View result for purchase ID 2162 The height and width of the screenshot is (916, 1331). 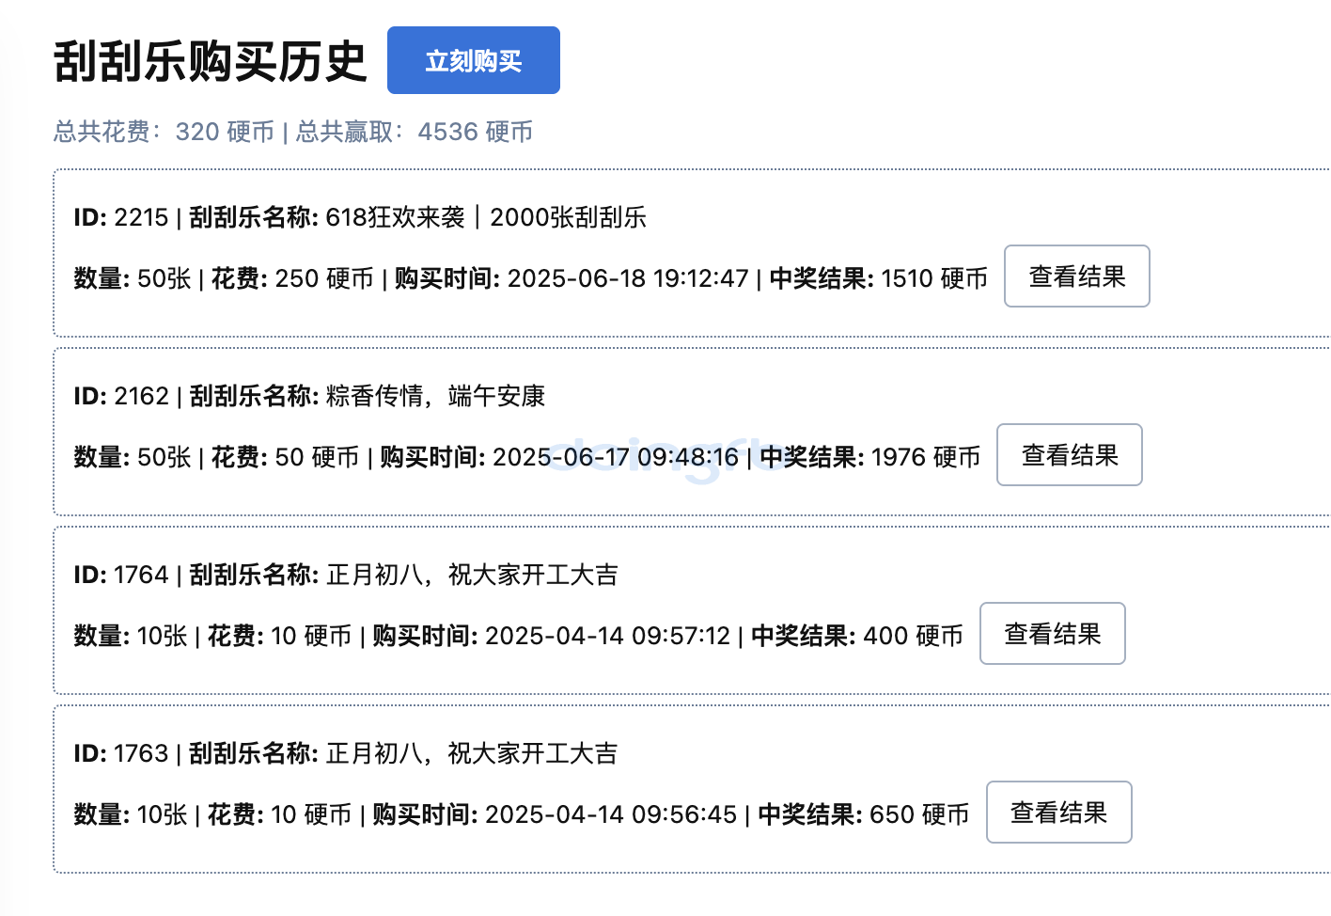[1070, 455]
